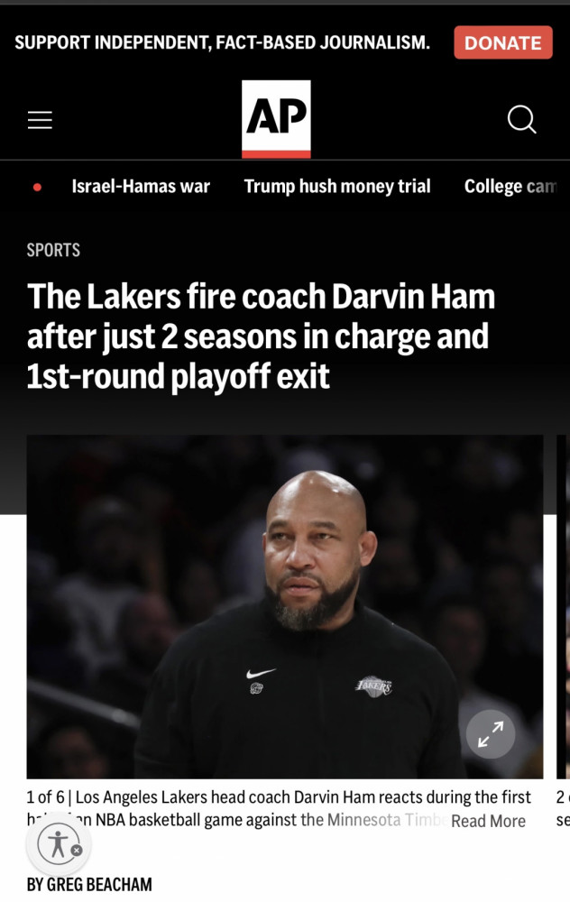The height and width of the screenshot is (902, 570).
Task: Expand the photo with the fullscreen arrows icon
Action: coord(490,734)
